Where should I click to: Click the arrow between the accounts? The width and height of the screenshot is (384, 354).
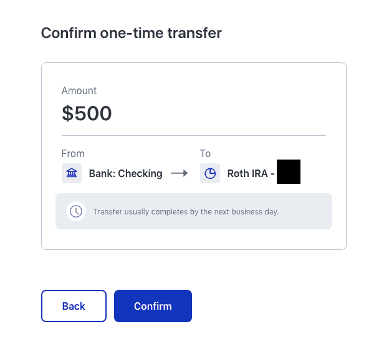click(180, 173)
